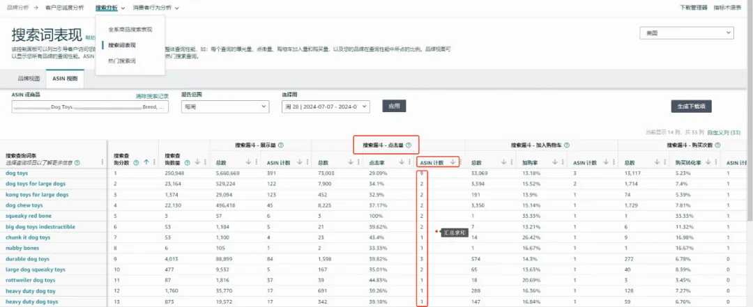Open the 'dog toys' query link

16,173
